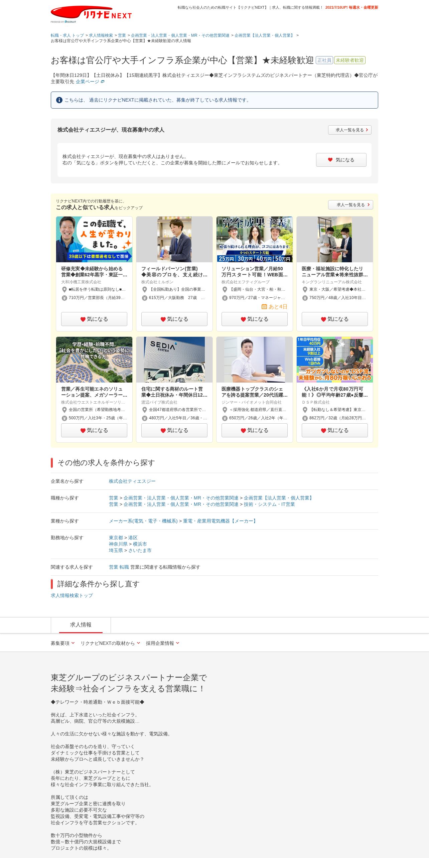This screenshot has height=858, width=429.
Task: Open the 企業ページ link
Action: point(88,82)
